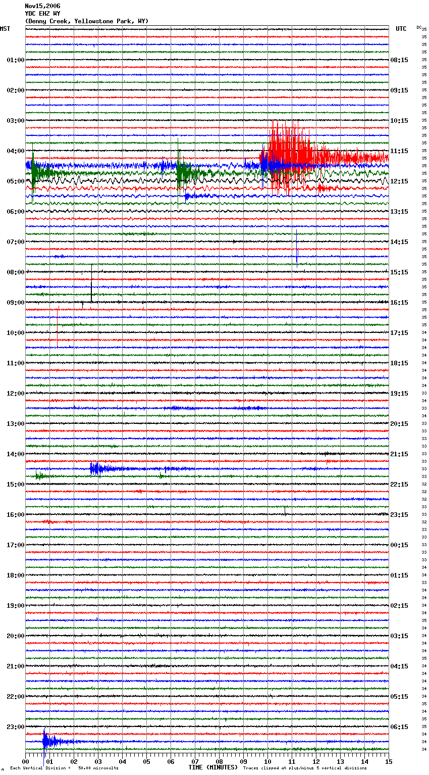Image resolution: width=429 pixels, height=775 pixels.
Task: Click the 13:15 UTC time label
Action: coord(399,212)
